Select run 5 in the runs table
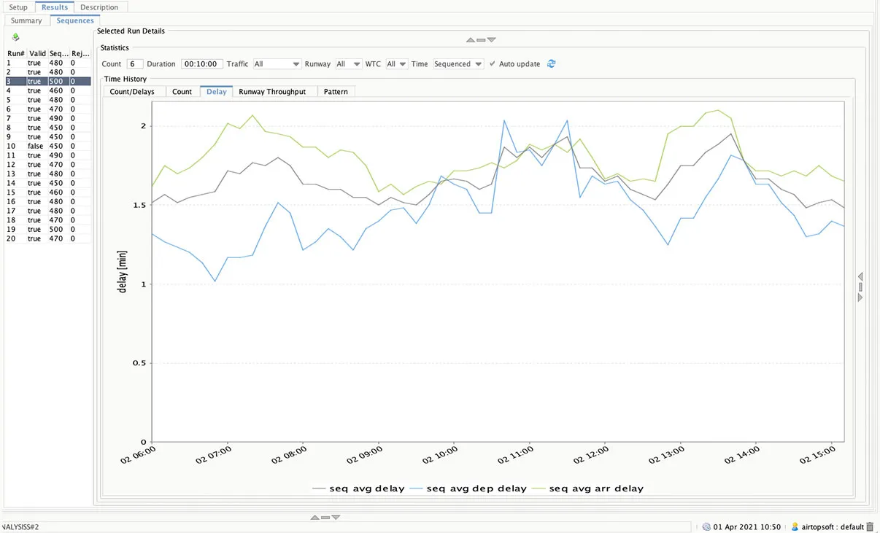The width and height of the screenshot is (880, 533). [48, 100]
